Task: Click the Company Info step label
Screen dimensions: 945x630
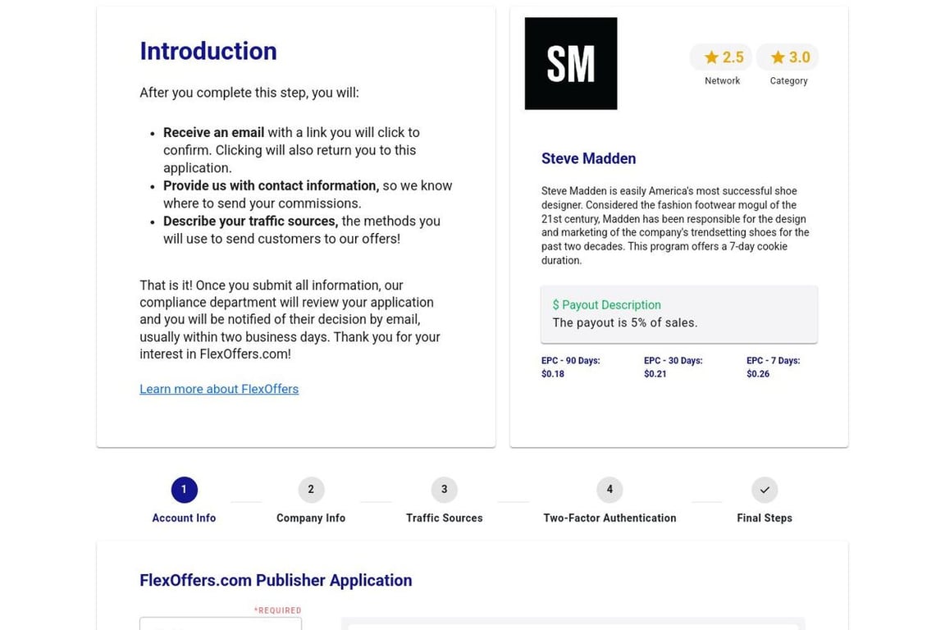Action: (x=311, y=518)
